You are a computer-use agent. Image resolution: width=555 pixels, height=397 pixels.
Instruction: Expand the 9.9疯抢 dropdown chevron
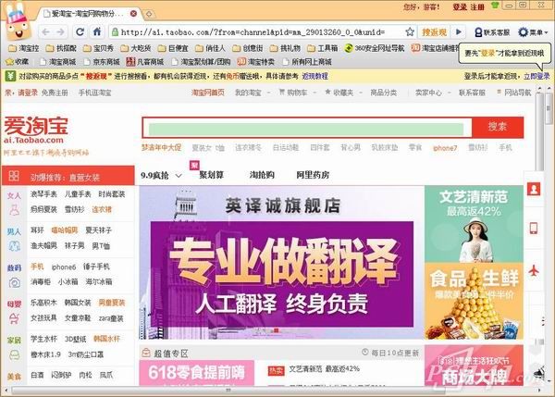[179, 175]
